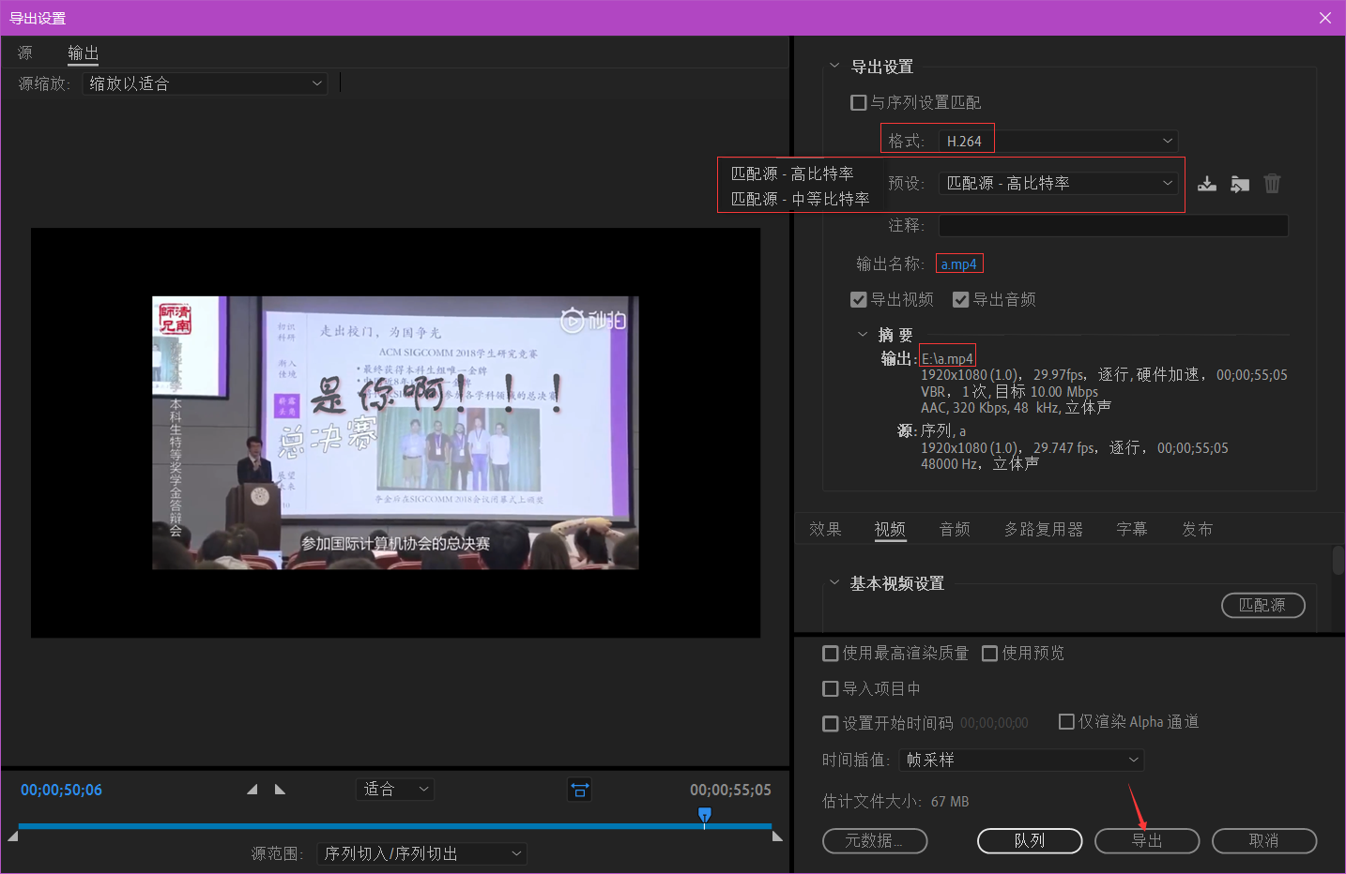Click 匹配源 button

point(1263,605)
